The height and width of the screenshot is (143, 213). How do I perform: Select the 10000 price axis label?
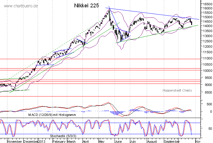tap(208, 71)
